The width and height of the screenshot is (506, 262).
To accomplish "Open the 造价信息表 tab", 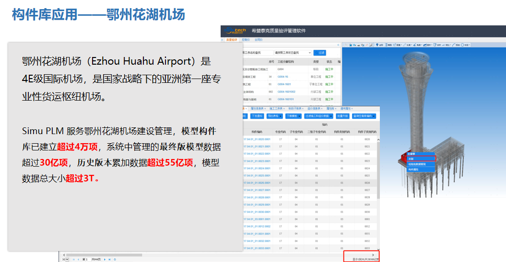I will [315, 109].
